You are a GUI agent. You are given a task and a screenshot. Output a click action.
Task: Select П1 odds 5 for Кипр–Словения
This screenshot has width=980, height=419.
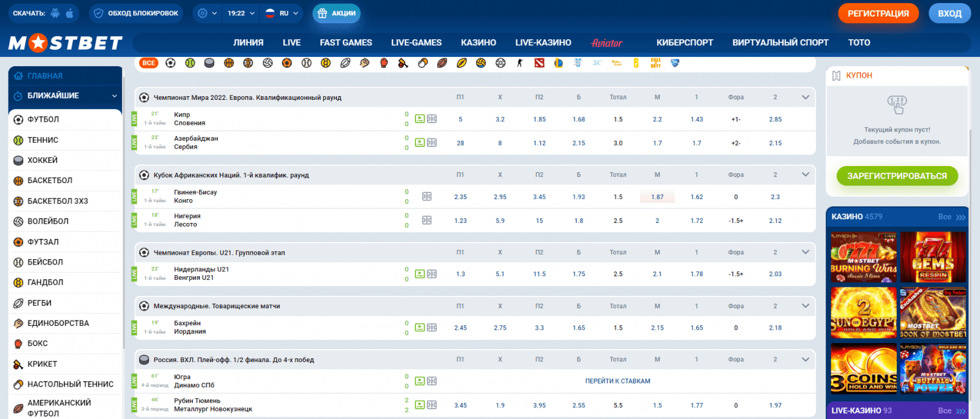click(x=461, y=119)
